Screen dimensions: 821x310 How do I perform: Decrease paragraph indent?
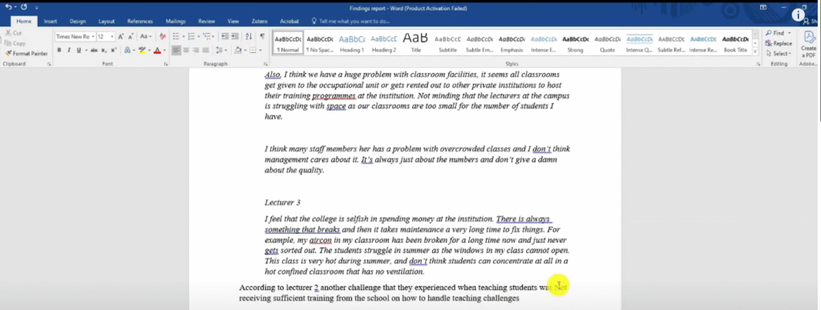(224, 36)
